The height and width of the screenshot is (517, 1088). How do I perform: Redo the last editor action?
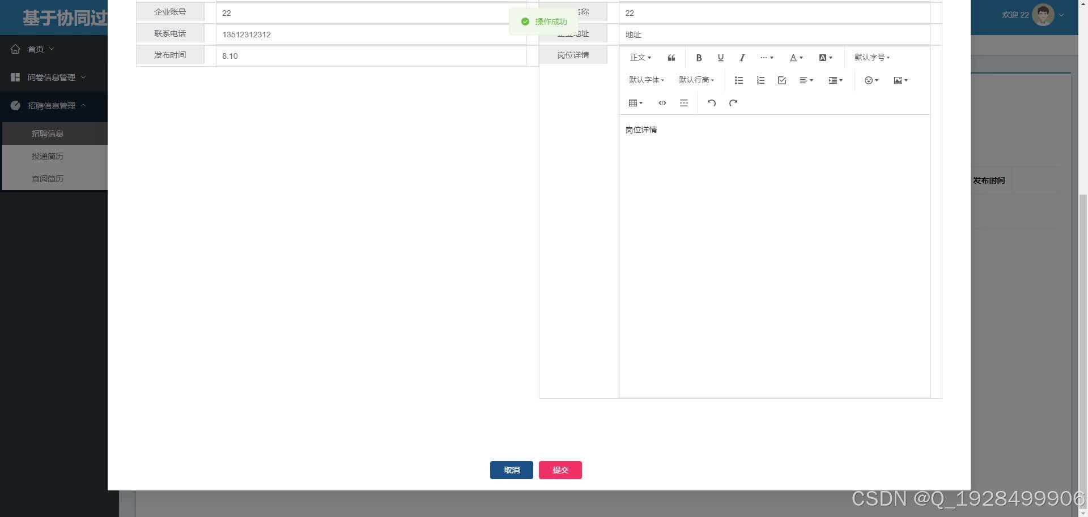click(733, 103)
